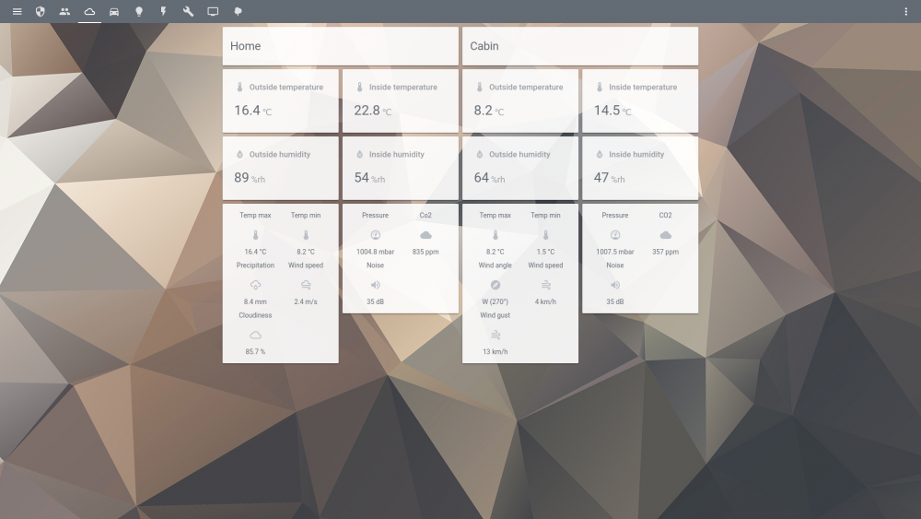Screen dimensions: 921x519
Task: Go to the lightbulb lights tab
Action: coord(139,11)
